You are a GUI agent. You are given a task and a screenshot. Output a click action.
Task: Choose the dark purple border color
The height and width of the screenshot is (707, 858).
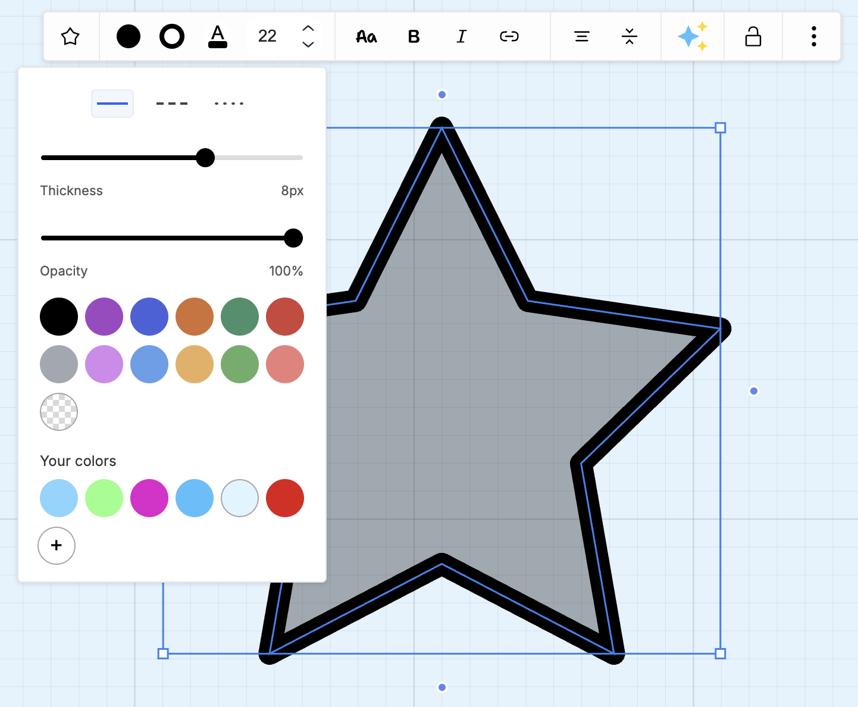pyautogui.click(x=104, y=317)
